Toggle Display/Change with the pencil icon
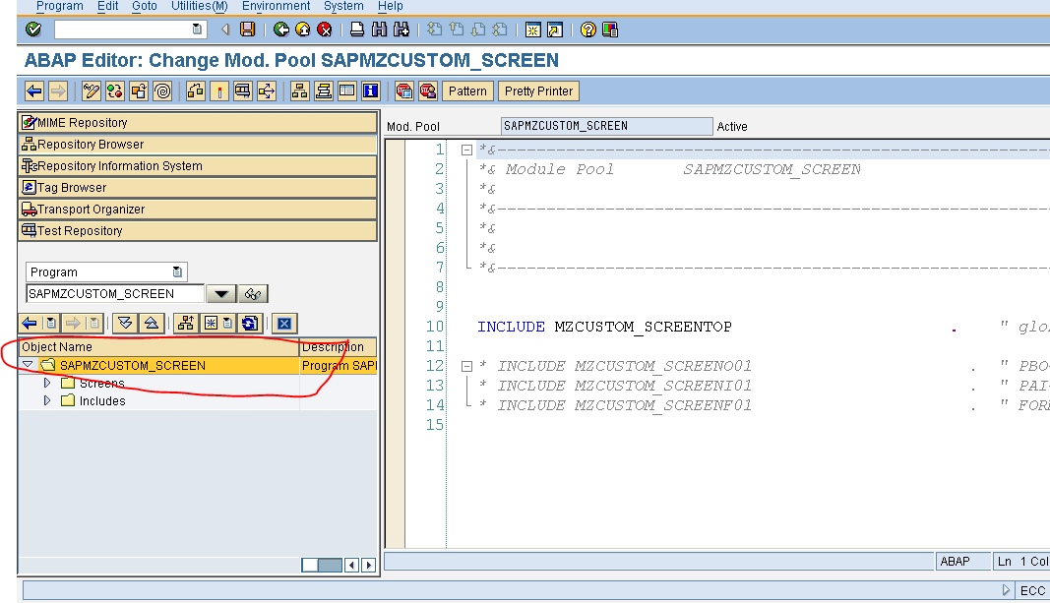 90,90
